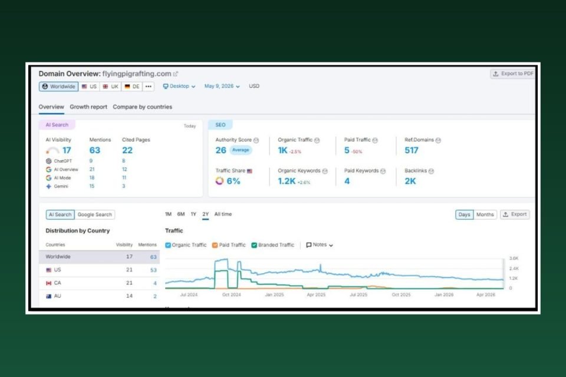
Task: Switch to the Growth report tab
Action: click(x=88, y=107)
